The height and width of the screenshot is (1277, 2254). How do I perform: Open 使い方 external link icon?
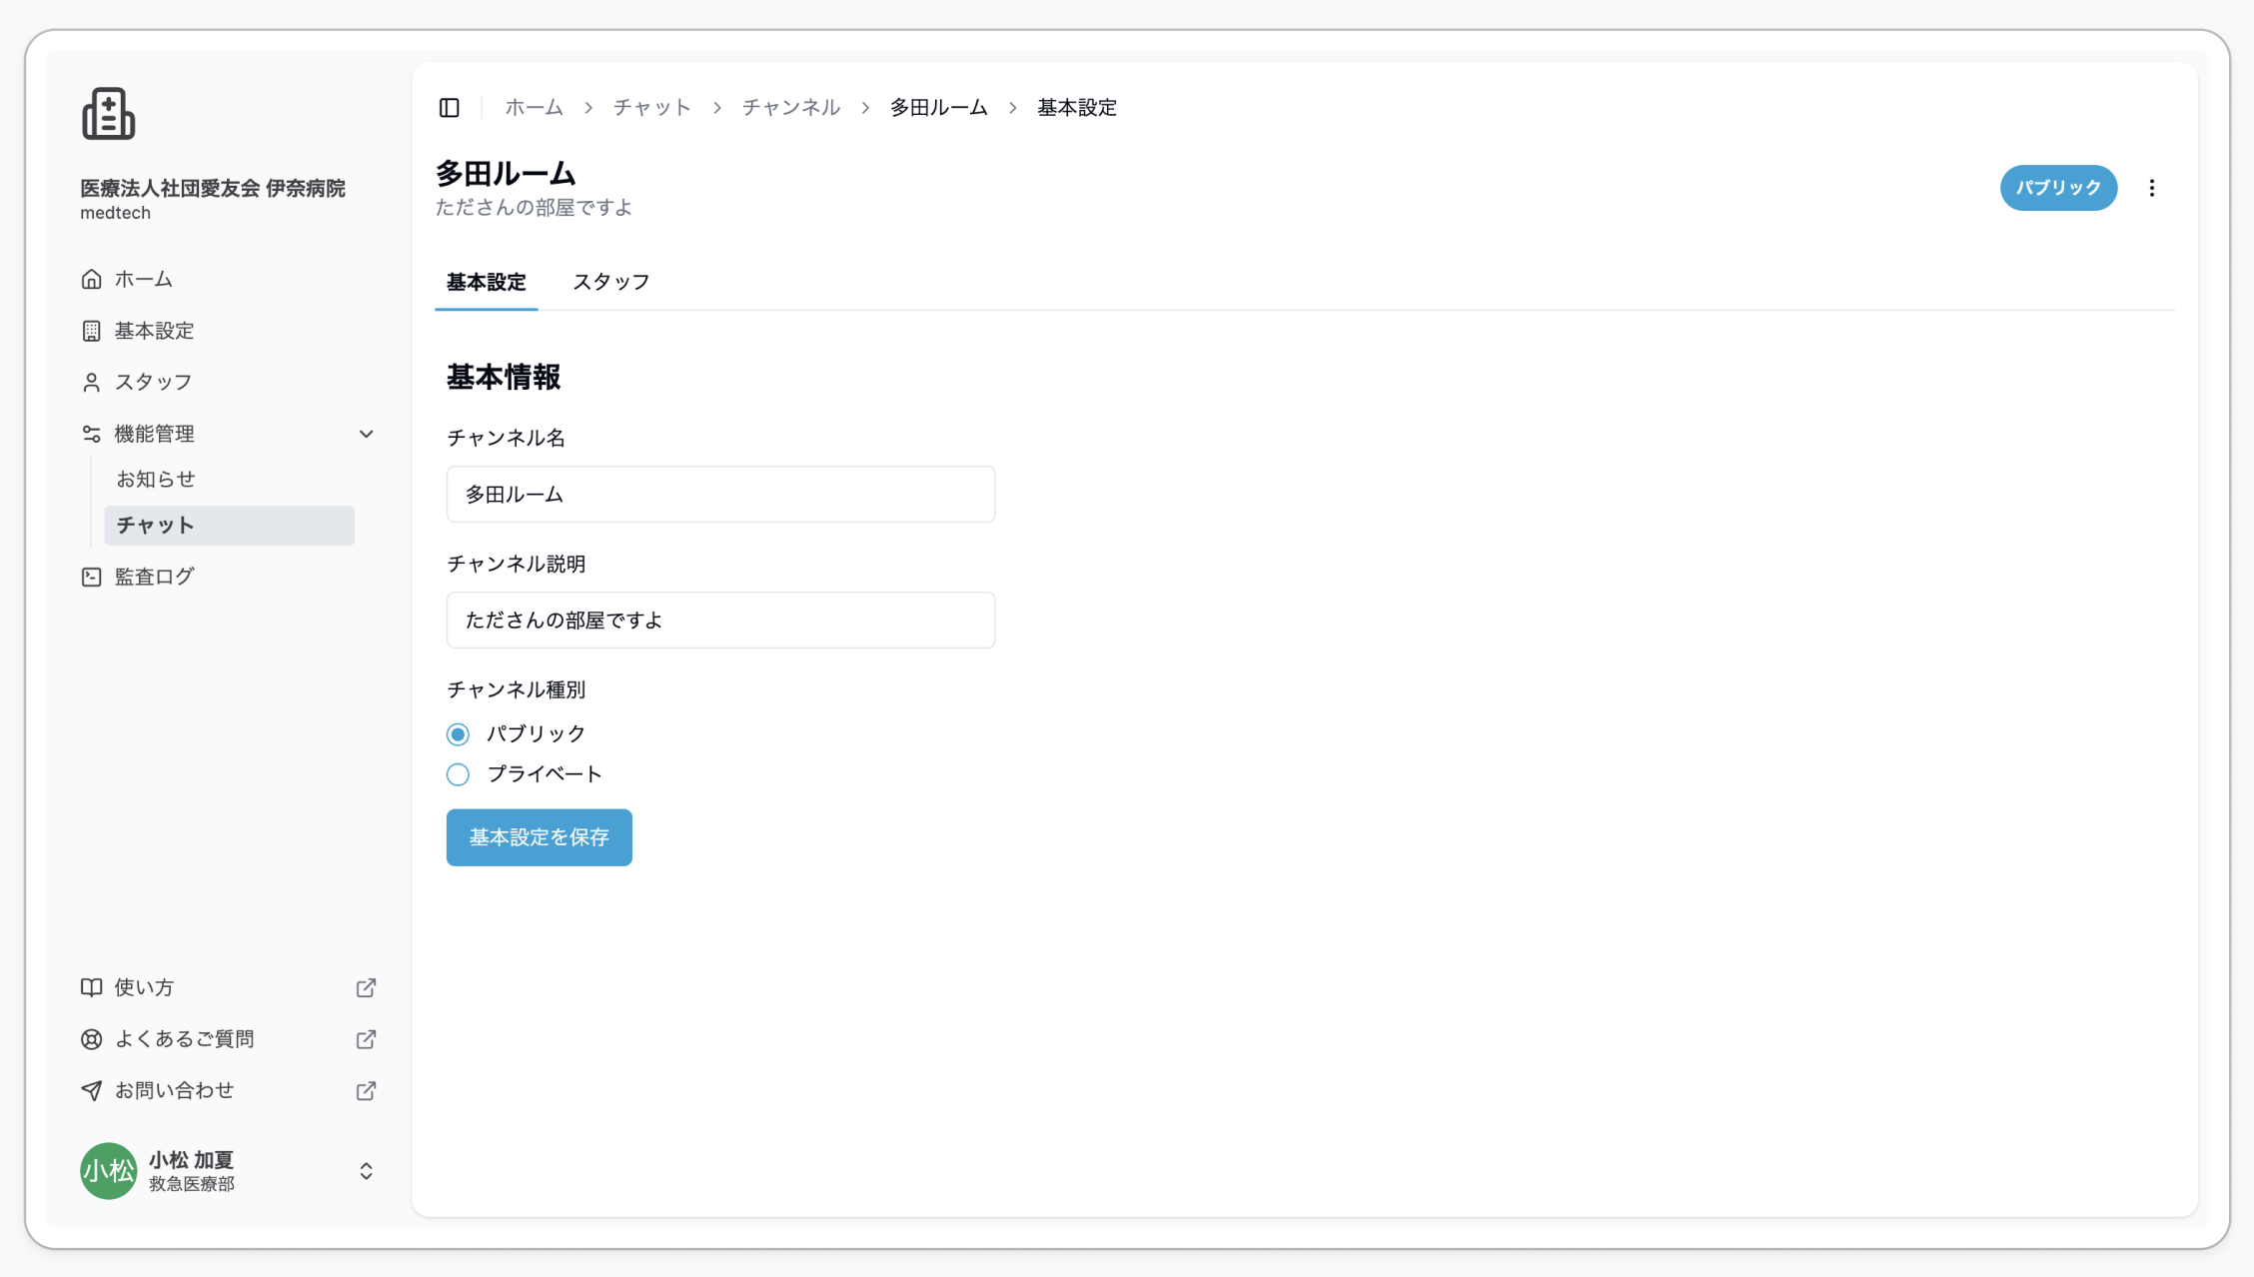[x=366, y=987]
